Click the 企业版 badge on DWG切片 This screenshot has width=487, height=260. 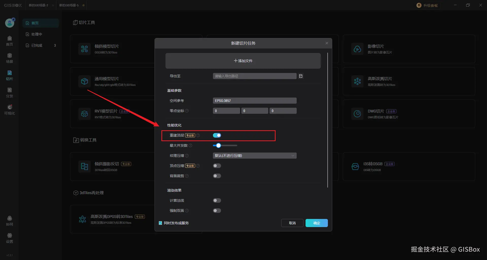(391, 111)
